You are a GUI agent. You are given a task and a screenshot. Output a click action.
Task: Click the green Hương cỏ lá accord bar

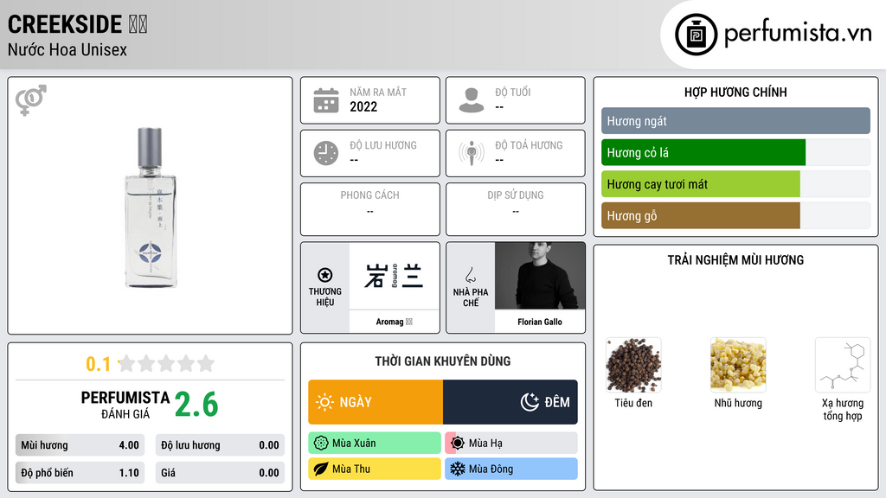[703, 152]
